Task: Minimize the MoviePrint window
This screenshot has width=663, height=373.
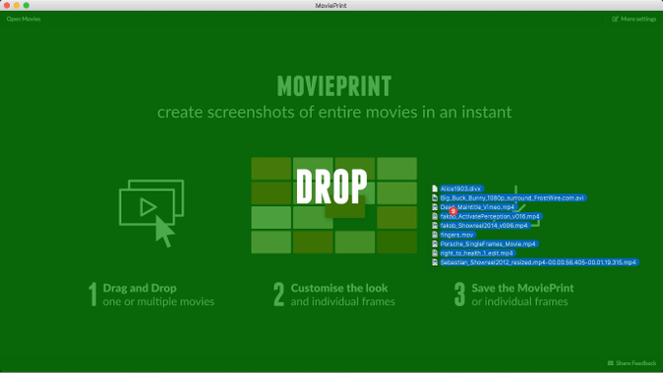Action: point(17,6)
